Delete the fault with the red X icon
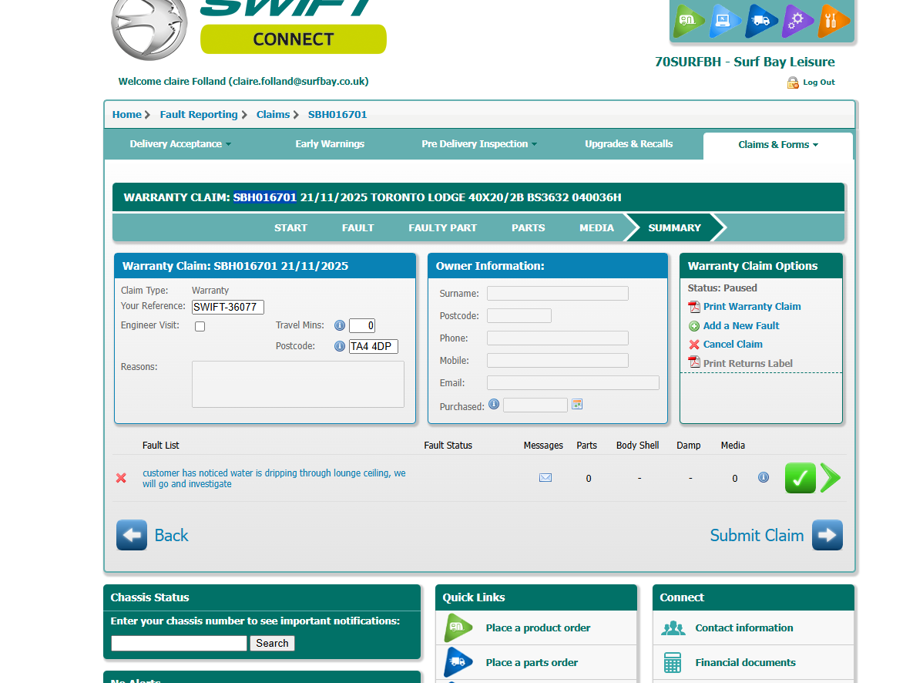Viewport: 913px width, 683px height. click(x=121, y=478)
